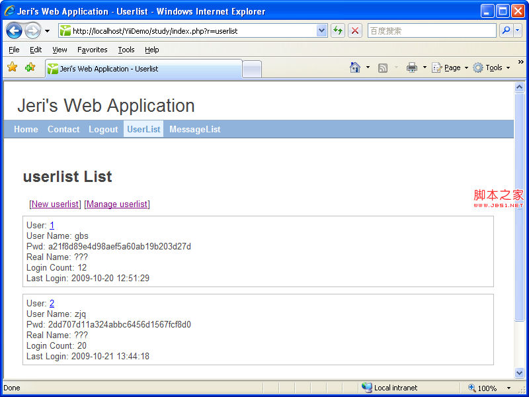Screen dimensions: 529x397
Task: Click the Internet Explorer title bar icon
Action: point(9,11)
